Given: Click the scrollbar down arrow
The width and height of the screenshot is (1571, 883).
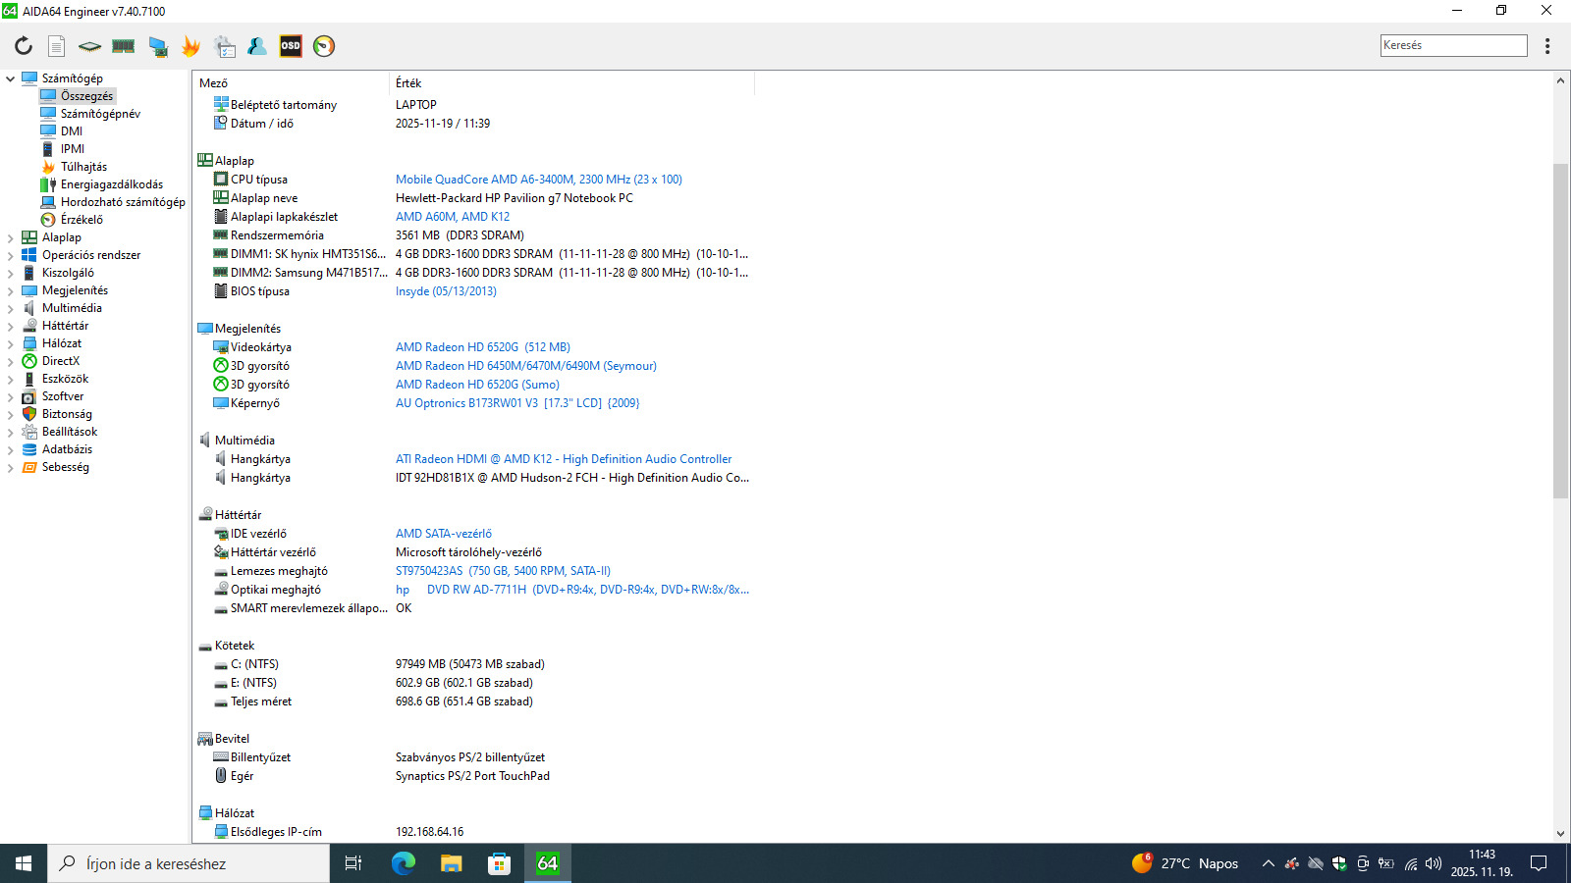Looking at the screenshot, I should pos(1560,834).
